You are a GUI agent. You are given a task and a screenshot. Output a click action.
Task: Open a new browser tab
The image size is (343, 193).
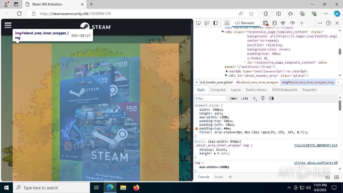pyautogui.click(x=91, y=4)
